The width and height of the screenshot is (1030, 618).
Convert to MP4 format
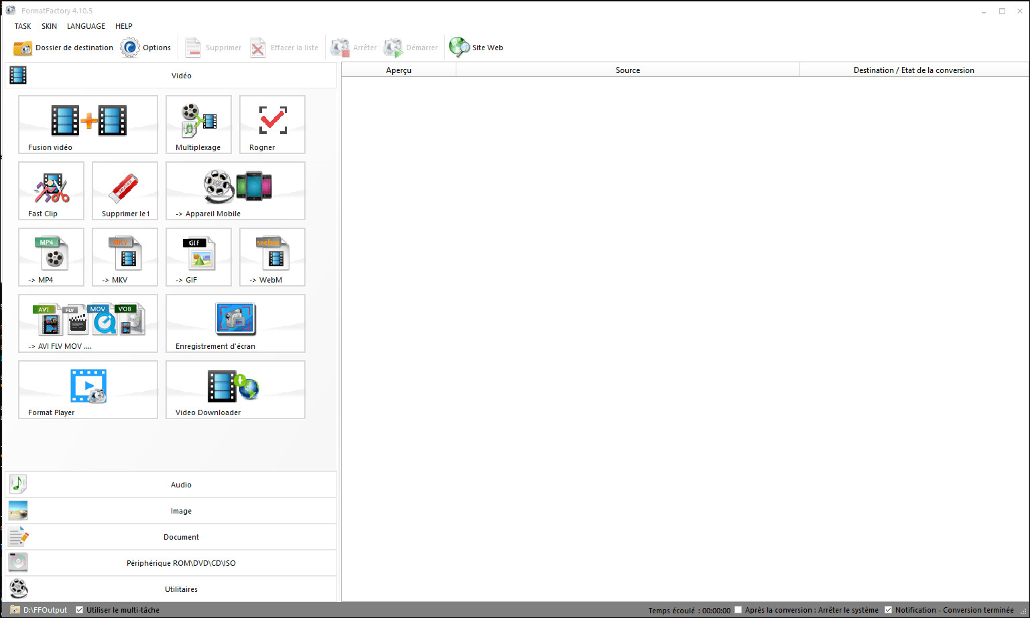coord(51,257)
